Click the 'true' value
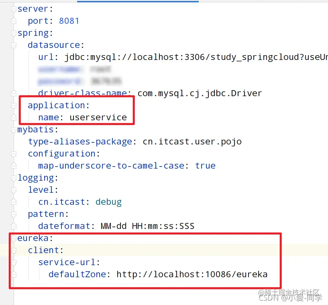This screenshot has width=328, height=305. pos(205,166)
